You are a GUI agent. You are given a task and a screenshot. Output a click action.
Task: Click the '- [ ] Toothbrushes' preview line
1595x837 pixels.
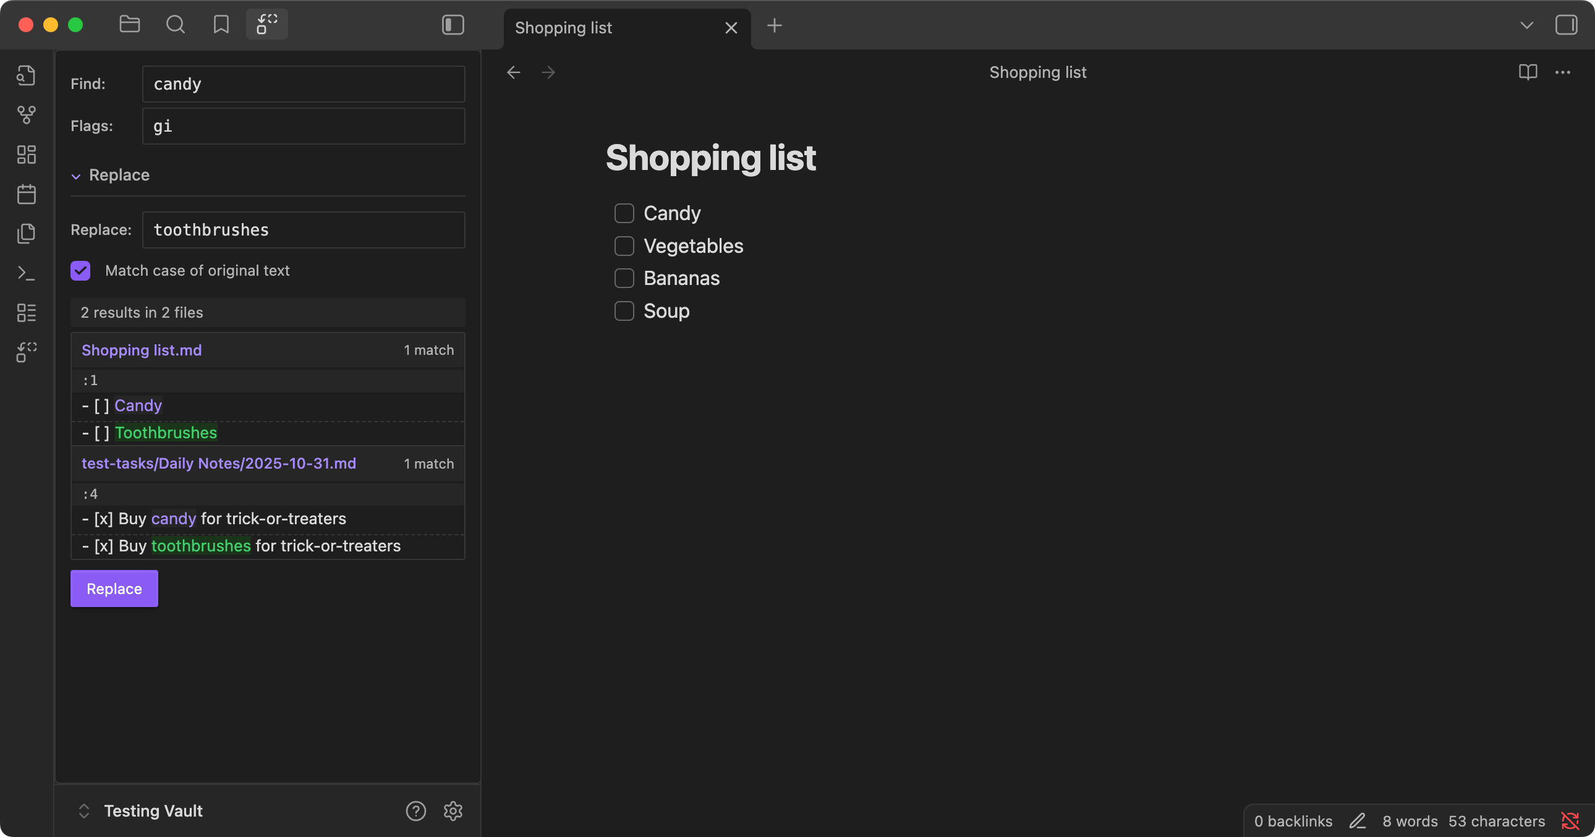click(x=268, y=433)
